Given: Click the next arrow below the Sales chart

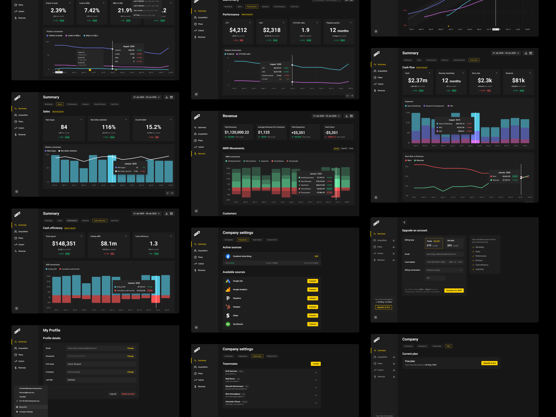Looking at the screenshot, I should 172,193.
